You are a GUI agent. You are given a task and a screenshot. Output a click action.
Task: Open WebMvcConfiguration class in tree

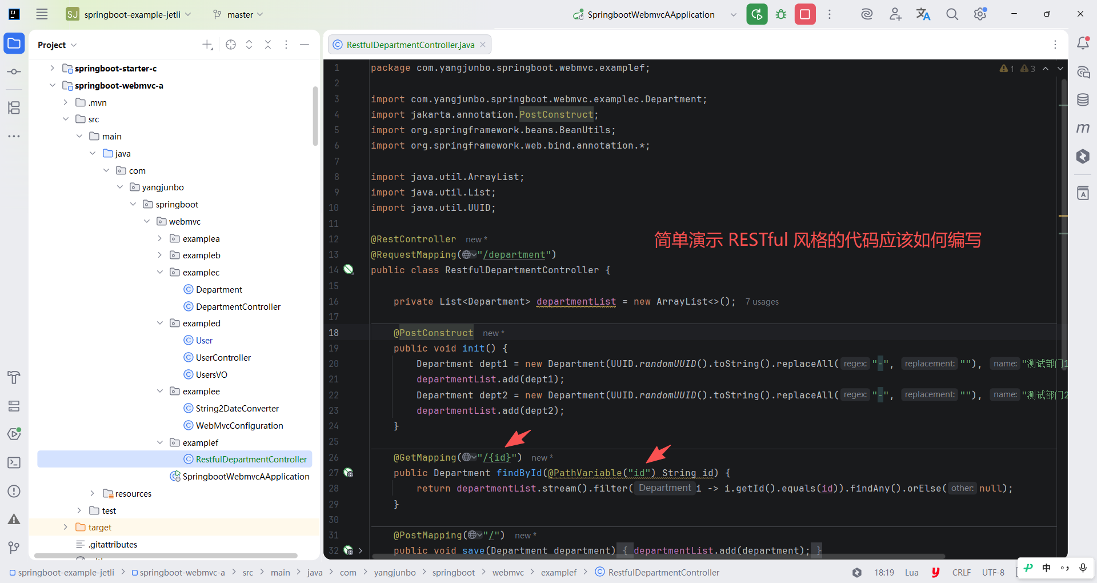click(239, 425)
